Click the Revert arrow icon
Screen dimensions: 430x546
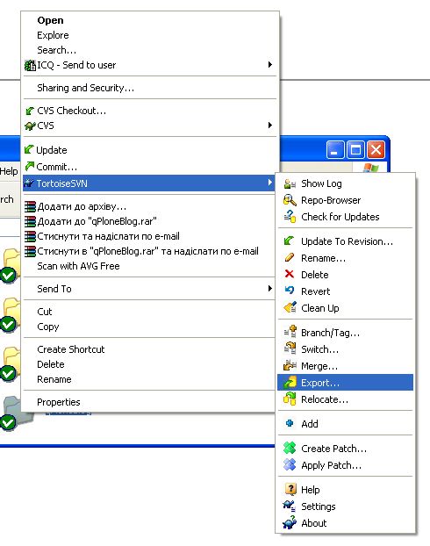pos(290,291)
